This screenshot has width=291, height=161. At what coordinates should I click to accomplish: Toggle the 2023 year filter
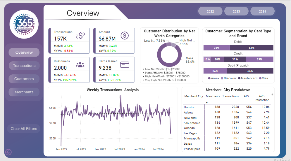[236, 11]
